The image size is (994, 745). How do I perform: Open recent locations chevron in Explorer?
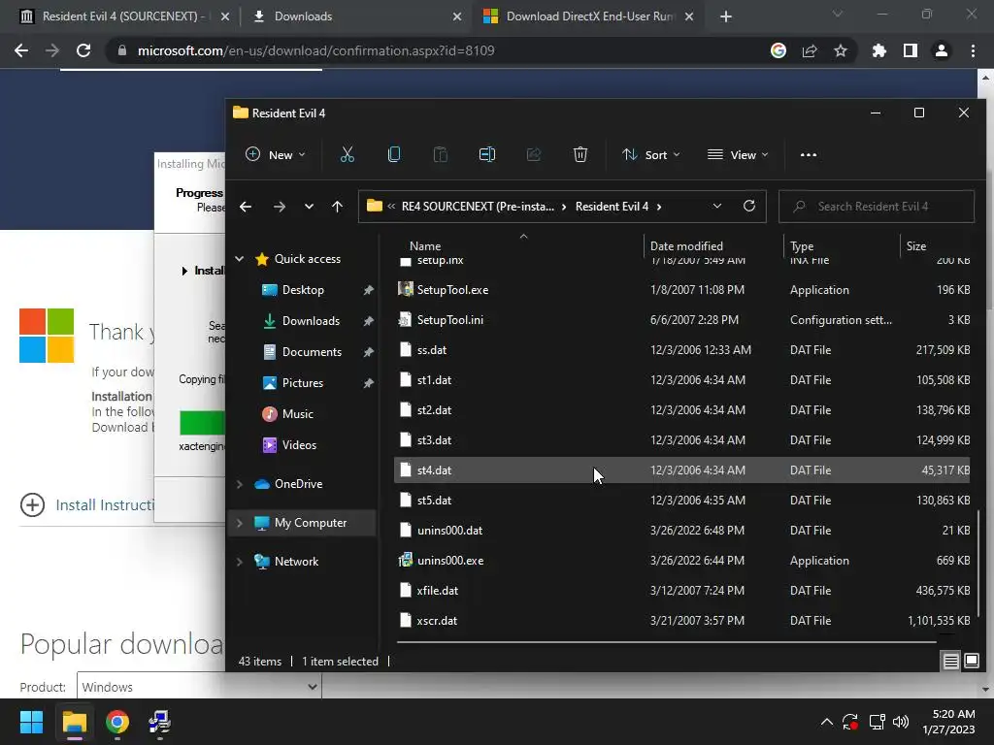[x=309, y=207]
